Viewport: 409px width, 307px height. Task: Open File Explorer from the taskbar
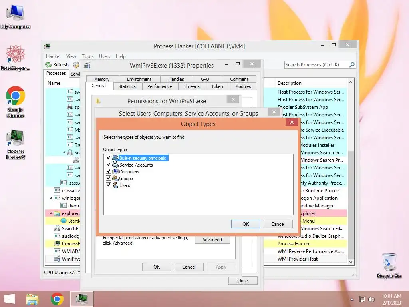click(32, 299)
